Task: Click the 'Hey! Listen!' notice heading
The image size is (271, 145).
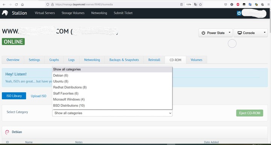Action: (x=16, y=74)
